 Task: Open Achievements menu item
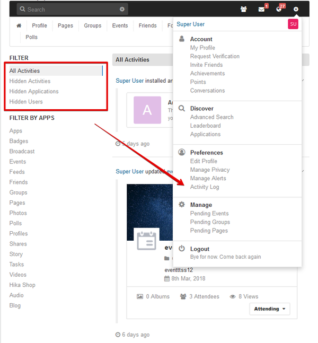[x=207, y=73]
